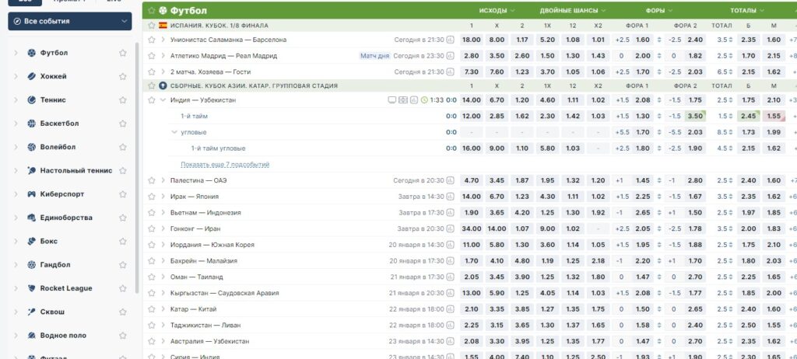Open statistics icon for Ирак — Япония

(x=450, y=197)
